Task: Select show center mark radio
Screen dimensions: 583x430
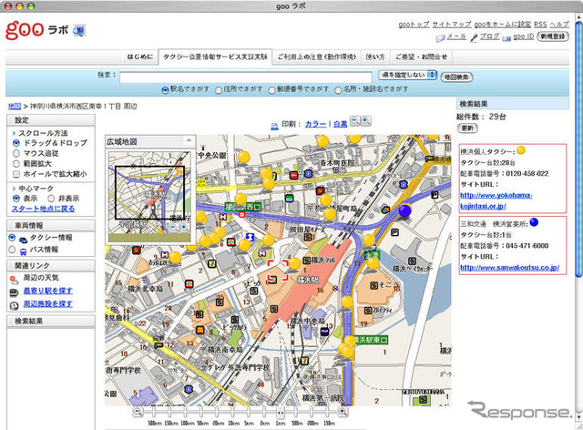Action: tap(16, 199)
